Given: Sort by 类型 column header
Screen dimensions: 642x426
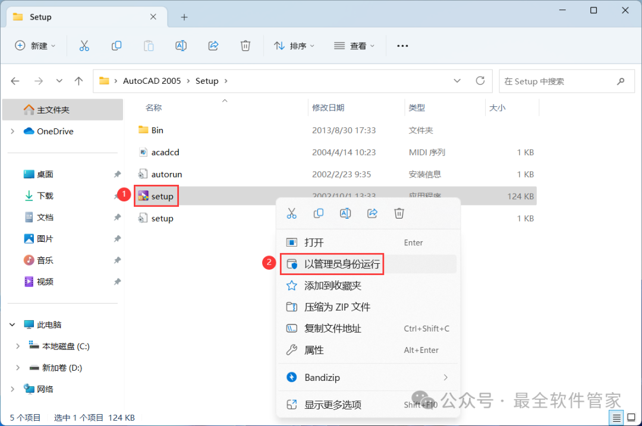Looking at the screenshot, I should [417, 108].
